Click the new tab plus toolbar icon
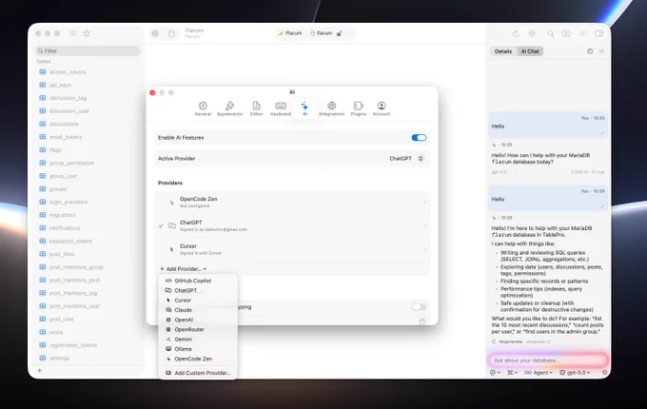Image resolution: width=647 pixels, height=409 pixels. pos(566,34)
